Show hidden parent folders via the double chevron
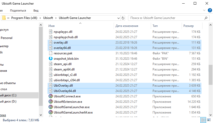Screen dimensions: 213x123 (x=8, y=18)
